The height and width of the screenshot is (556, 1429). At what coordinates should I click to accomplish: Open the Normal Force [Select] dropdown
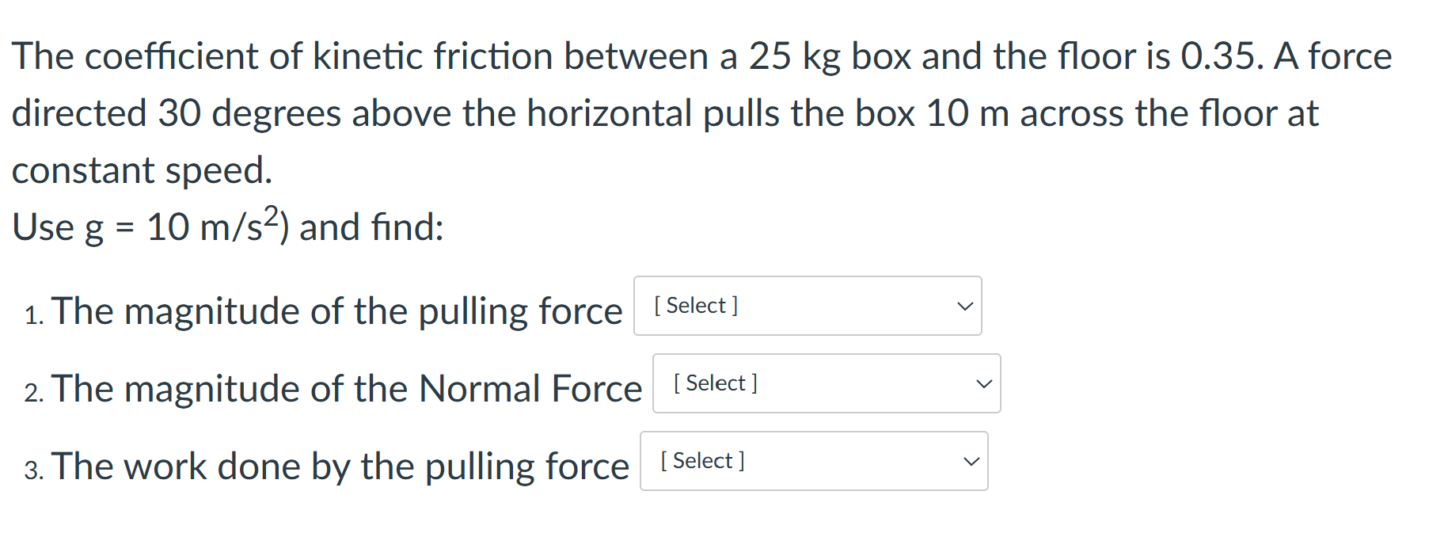(x=826, y=383)
